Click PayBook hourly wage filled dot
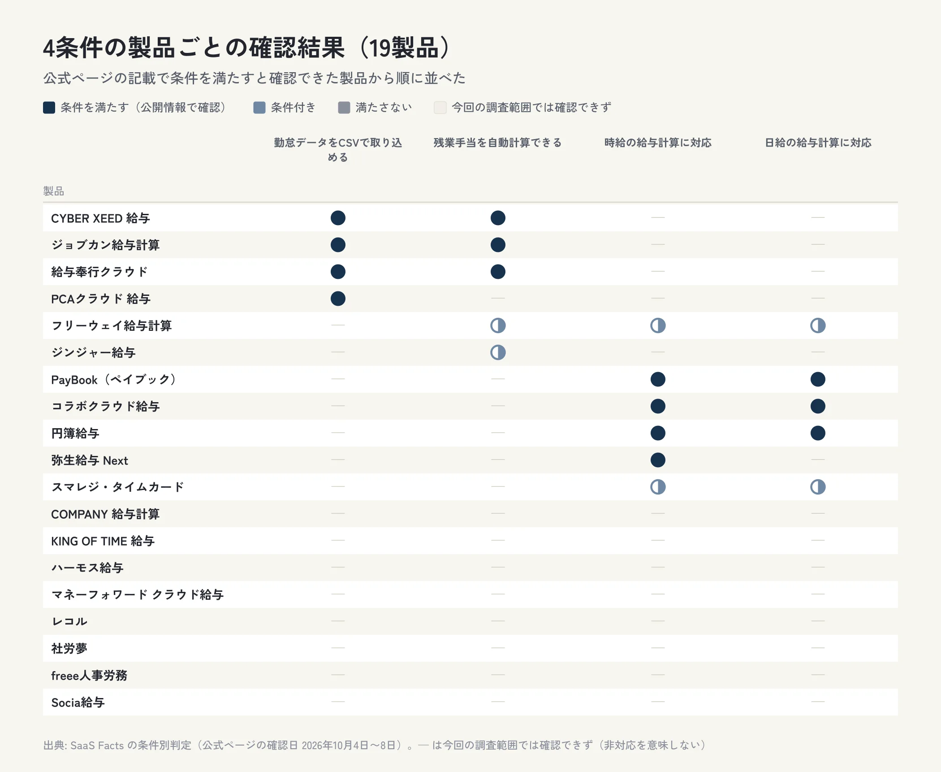The image size is (941, 772). pyautogui.click(x=658, y=379)
